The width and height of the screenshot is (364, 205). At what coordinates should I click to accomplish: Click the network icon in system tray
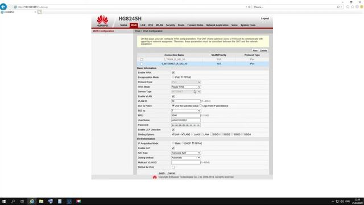tap(337, 202)
